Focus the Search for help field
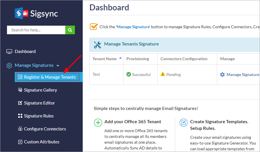 pyautogui.click(x=36, y=30)
